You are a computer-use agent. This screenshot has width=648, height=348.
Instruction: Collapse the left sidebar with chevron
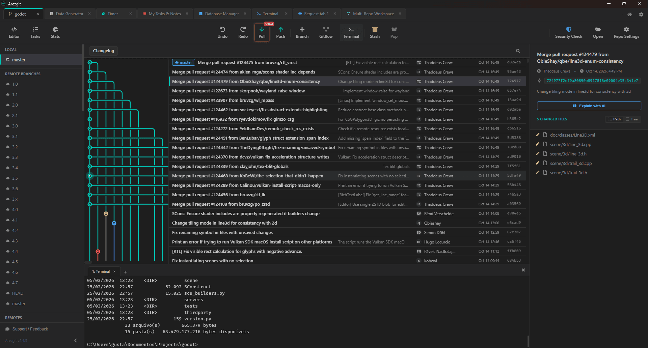click(x=76, y=341)
